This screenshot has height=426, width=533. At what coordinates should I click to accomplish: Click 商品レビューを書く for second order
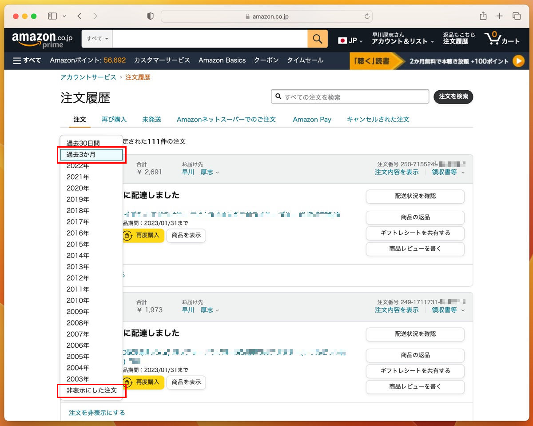pos(415,387)
